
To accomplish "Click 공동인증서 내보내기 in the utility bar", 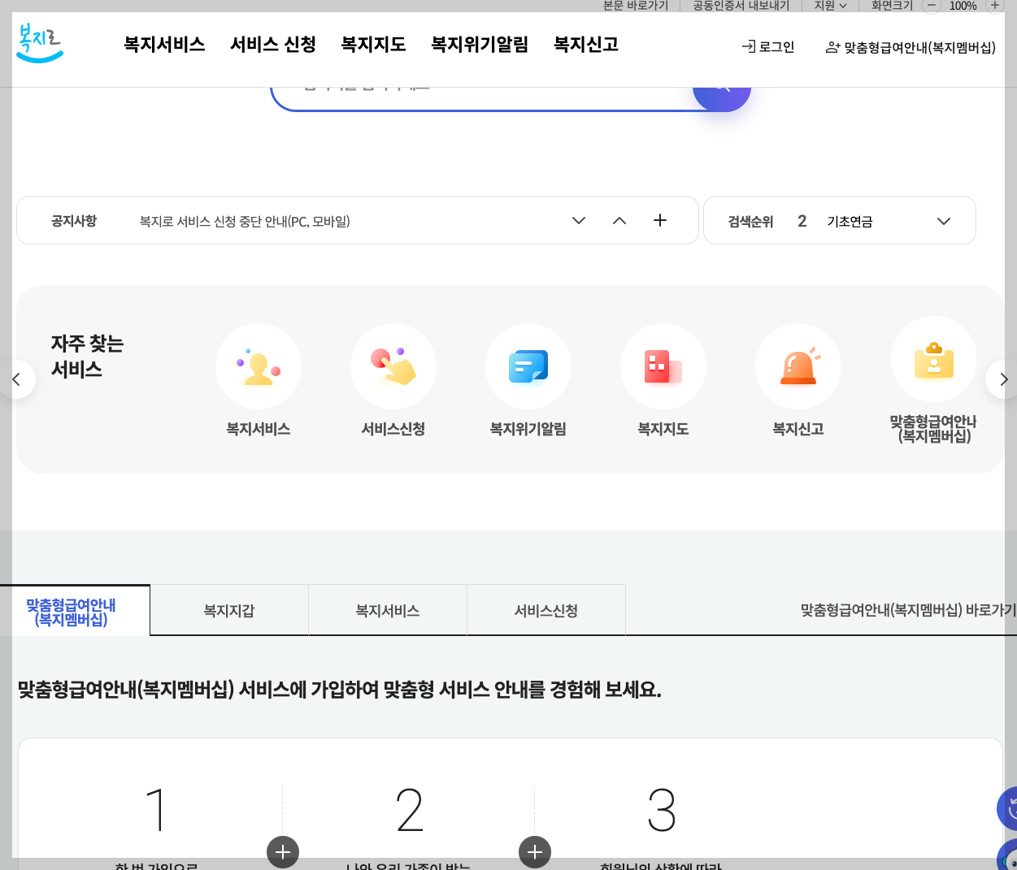I will 740,6.
